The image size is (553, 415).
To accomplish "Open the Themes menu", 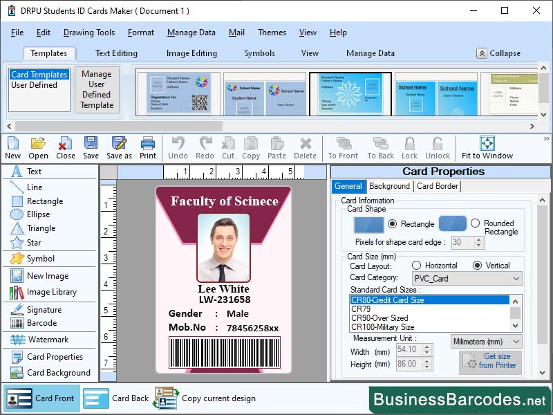I will tap(272, 33).
